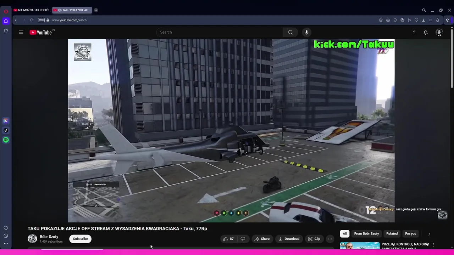Open TikTok in the Opera sidebar
This screenshot has width=454, height=255.
[6, 130]
